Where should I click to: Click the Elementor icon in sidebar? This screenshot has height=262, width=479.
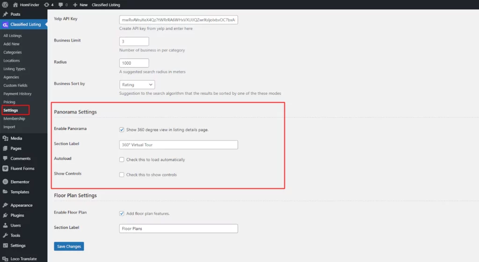[5, 182]
